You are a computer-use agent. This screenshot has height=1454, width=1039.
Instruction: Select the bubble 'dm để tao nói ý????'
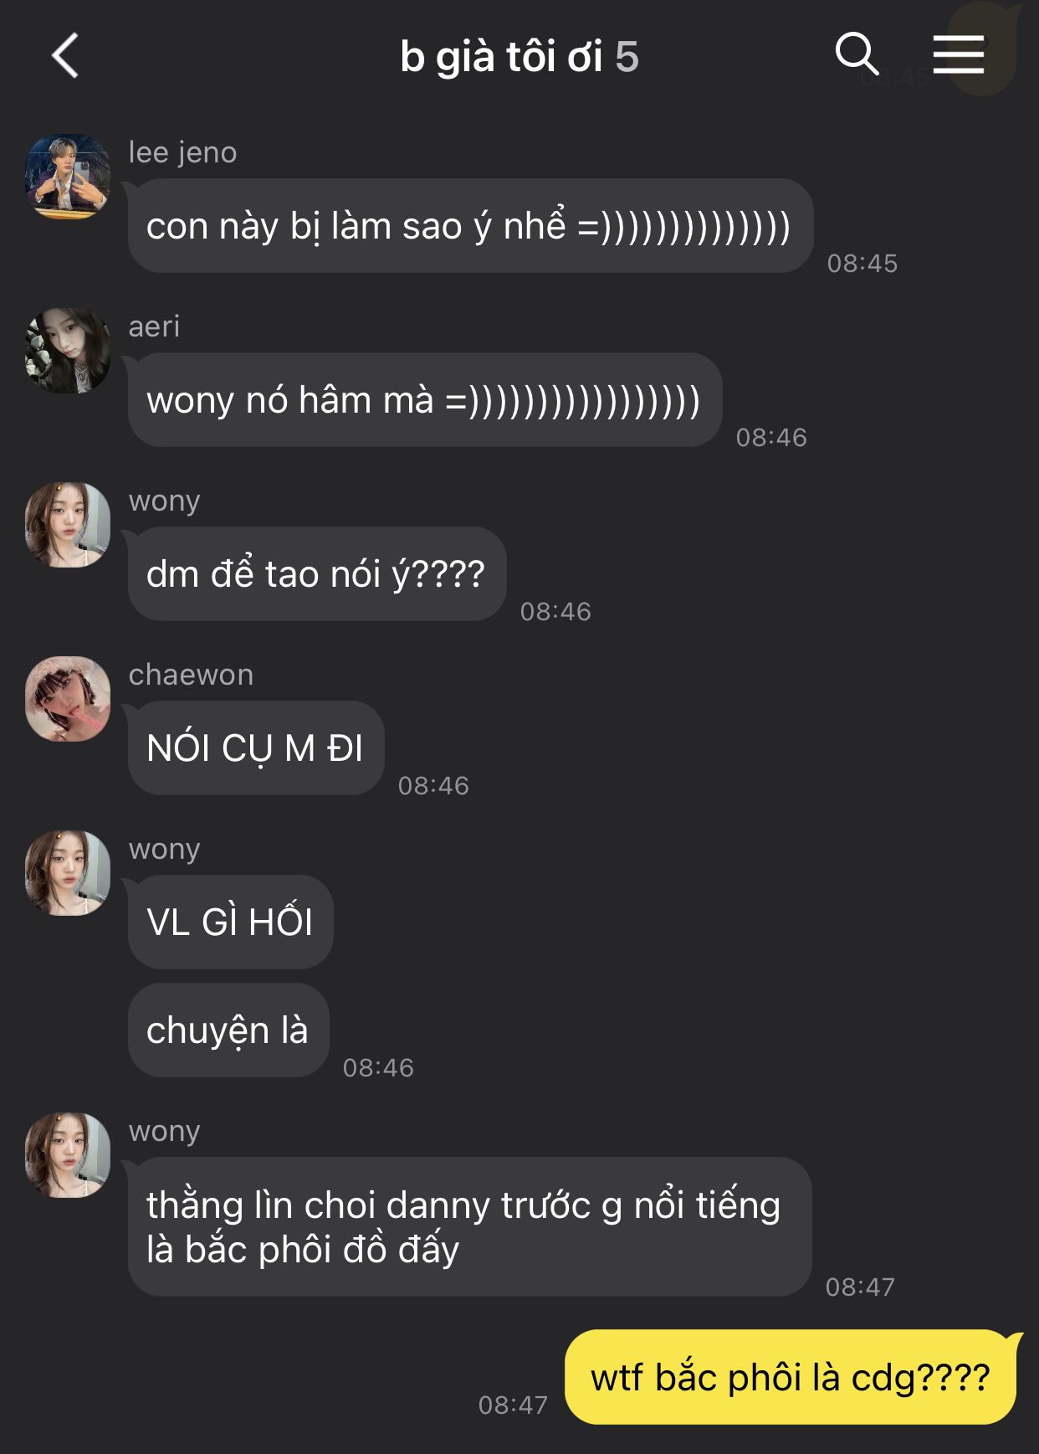317,574
